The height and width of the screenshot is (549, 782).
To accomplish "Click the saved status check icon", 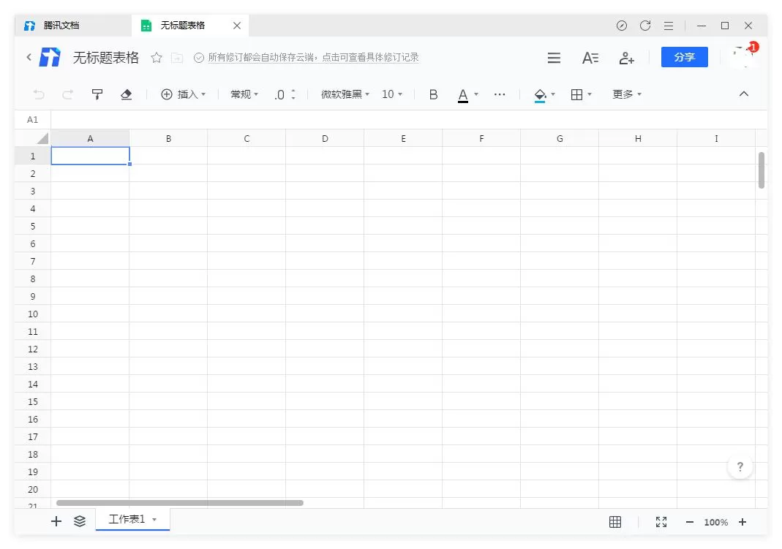I will click(x=198, y=58).
